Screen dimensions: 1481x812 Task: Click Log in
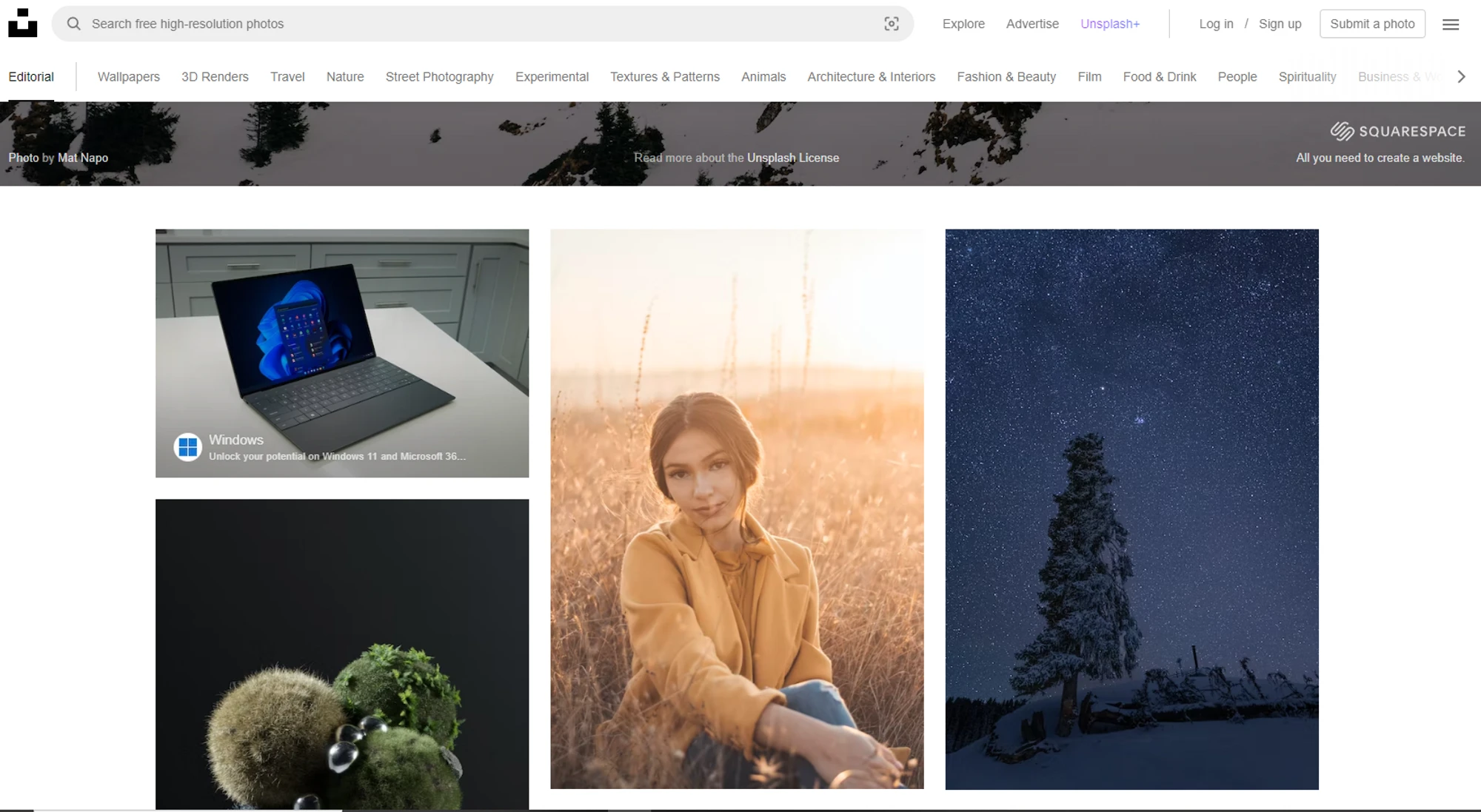pos(1216,24)
